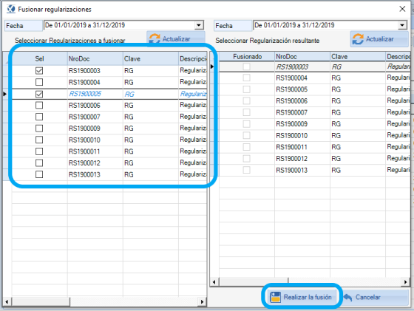This screenshot has width=414, height=311.
Task: Check the Sel box for RS1900009
Action: [39, 129]
